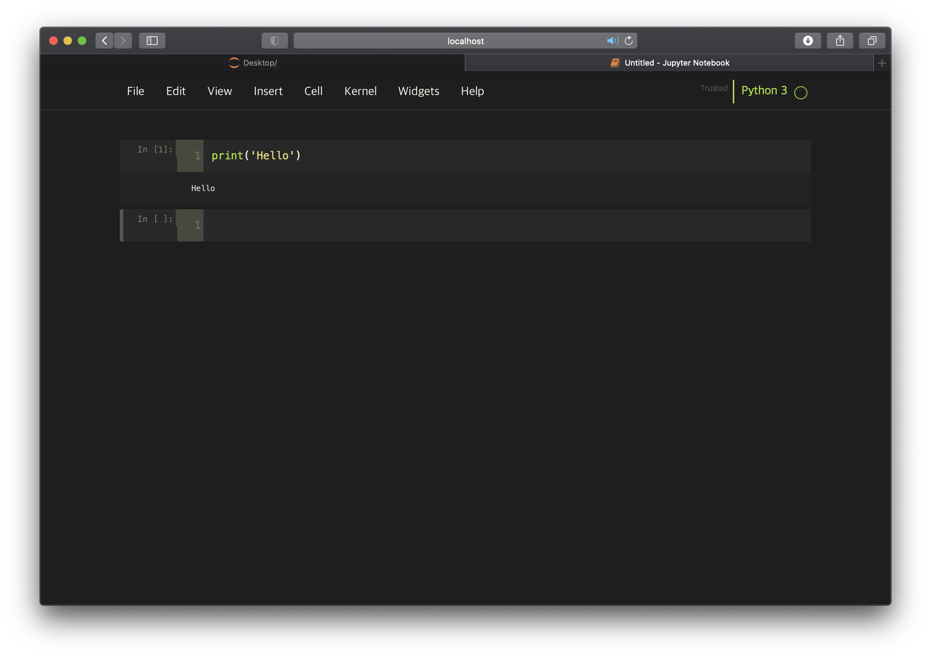Screen dimensions: 931x658
Task: Click inside the empty code cell
Action: pos(487,225)
